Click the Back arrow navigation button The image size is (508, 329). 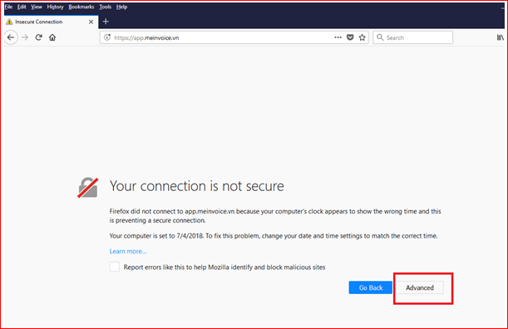(11, 37)
